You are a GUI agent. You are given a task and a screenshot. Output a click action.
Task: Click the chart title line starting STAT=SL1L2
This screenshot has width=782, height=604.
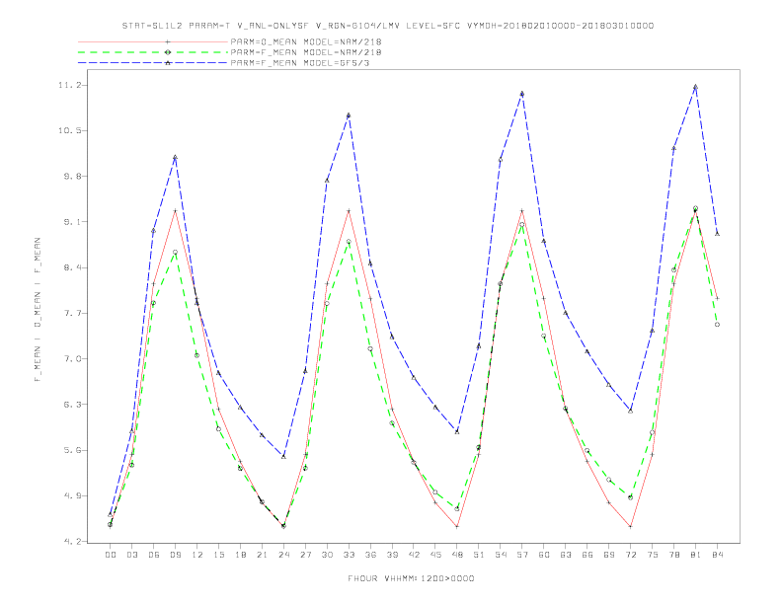(x=387, y=26)
